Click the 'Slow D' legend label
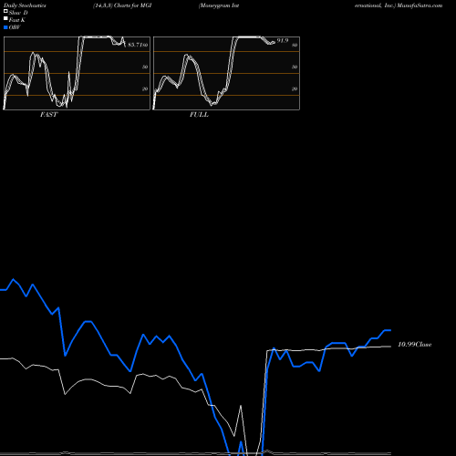 [18, 13]
